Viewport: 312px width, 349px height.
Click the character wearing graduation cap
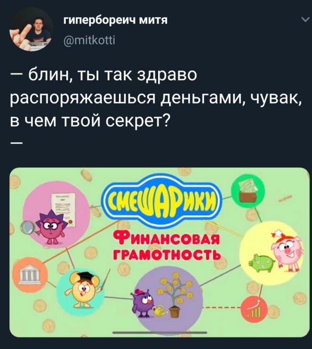[x=85, y=289]
